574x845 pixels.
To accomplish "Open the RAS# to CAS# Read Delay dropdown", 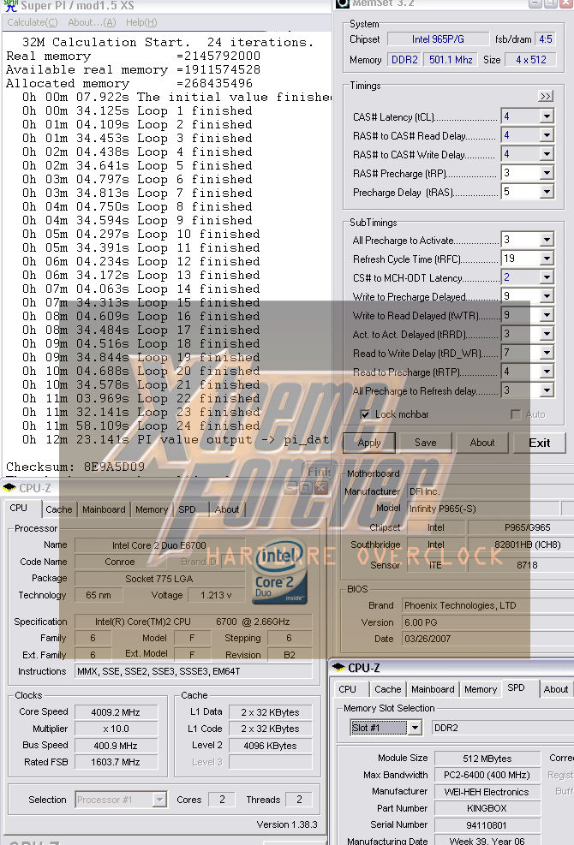I will (x=547, y=135).
